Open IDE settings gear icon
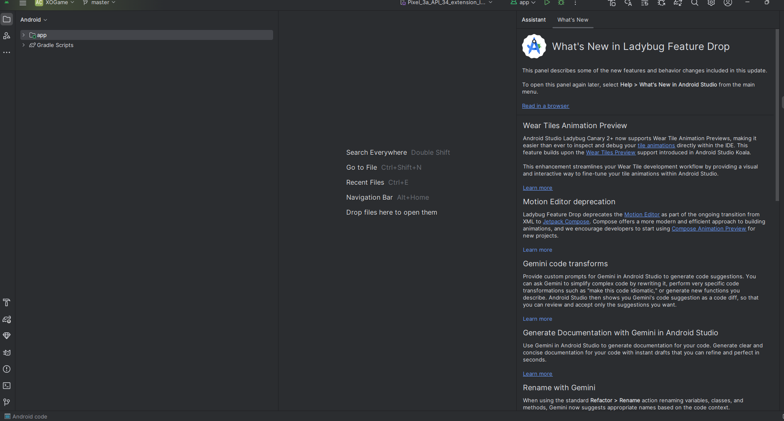 coord(711,3)
